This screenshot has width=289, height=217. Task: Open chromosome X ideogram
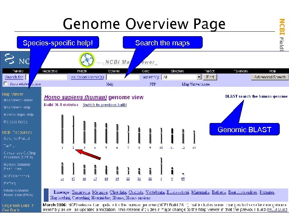161,166
